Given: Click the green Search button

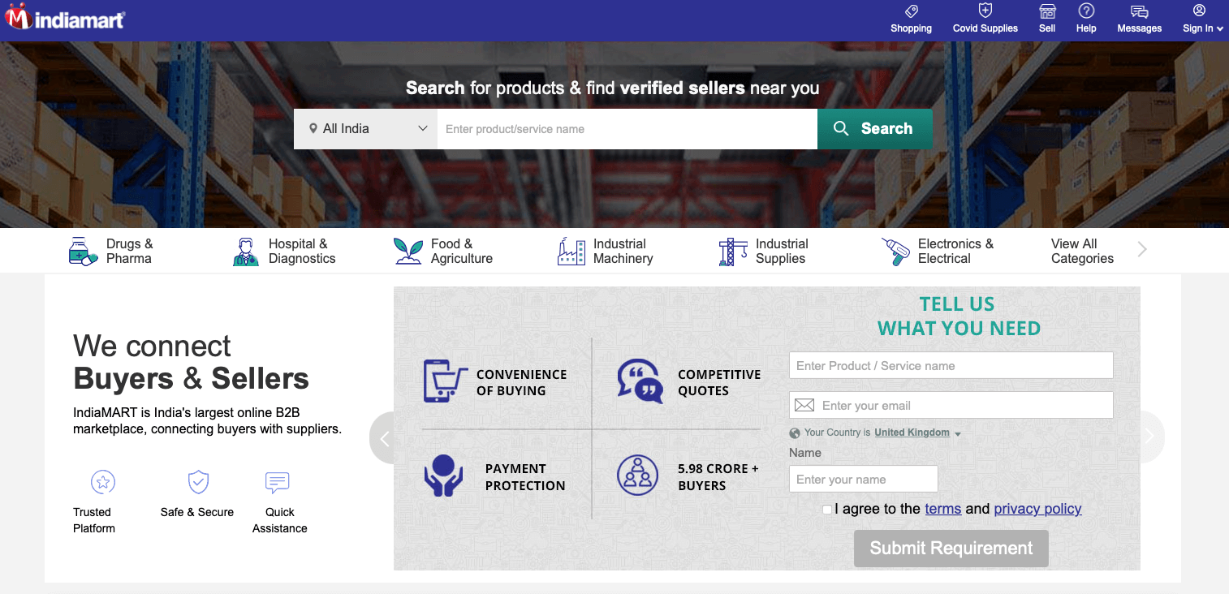Looking at the screenshot, I should (875, 129).
